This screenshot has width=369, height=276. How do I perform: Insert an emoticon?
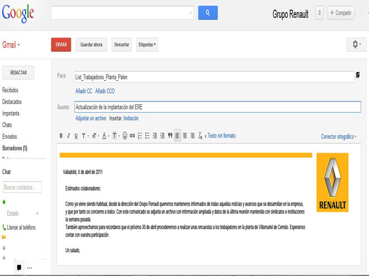click(125, 136)
